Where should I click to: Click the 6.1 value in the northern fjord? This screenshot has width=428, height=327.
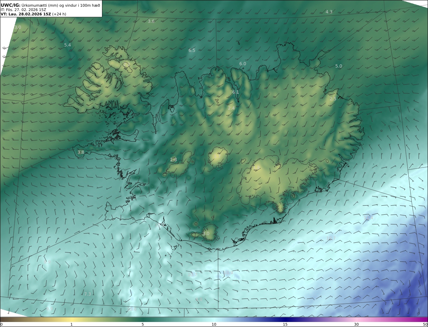(236, 92)
